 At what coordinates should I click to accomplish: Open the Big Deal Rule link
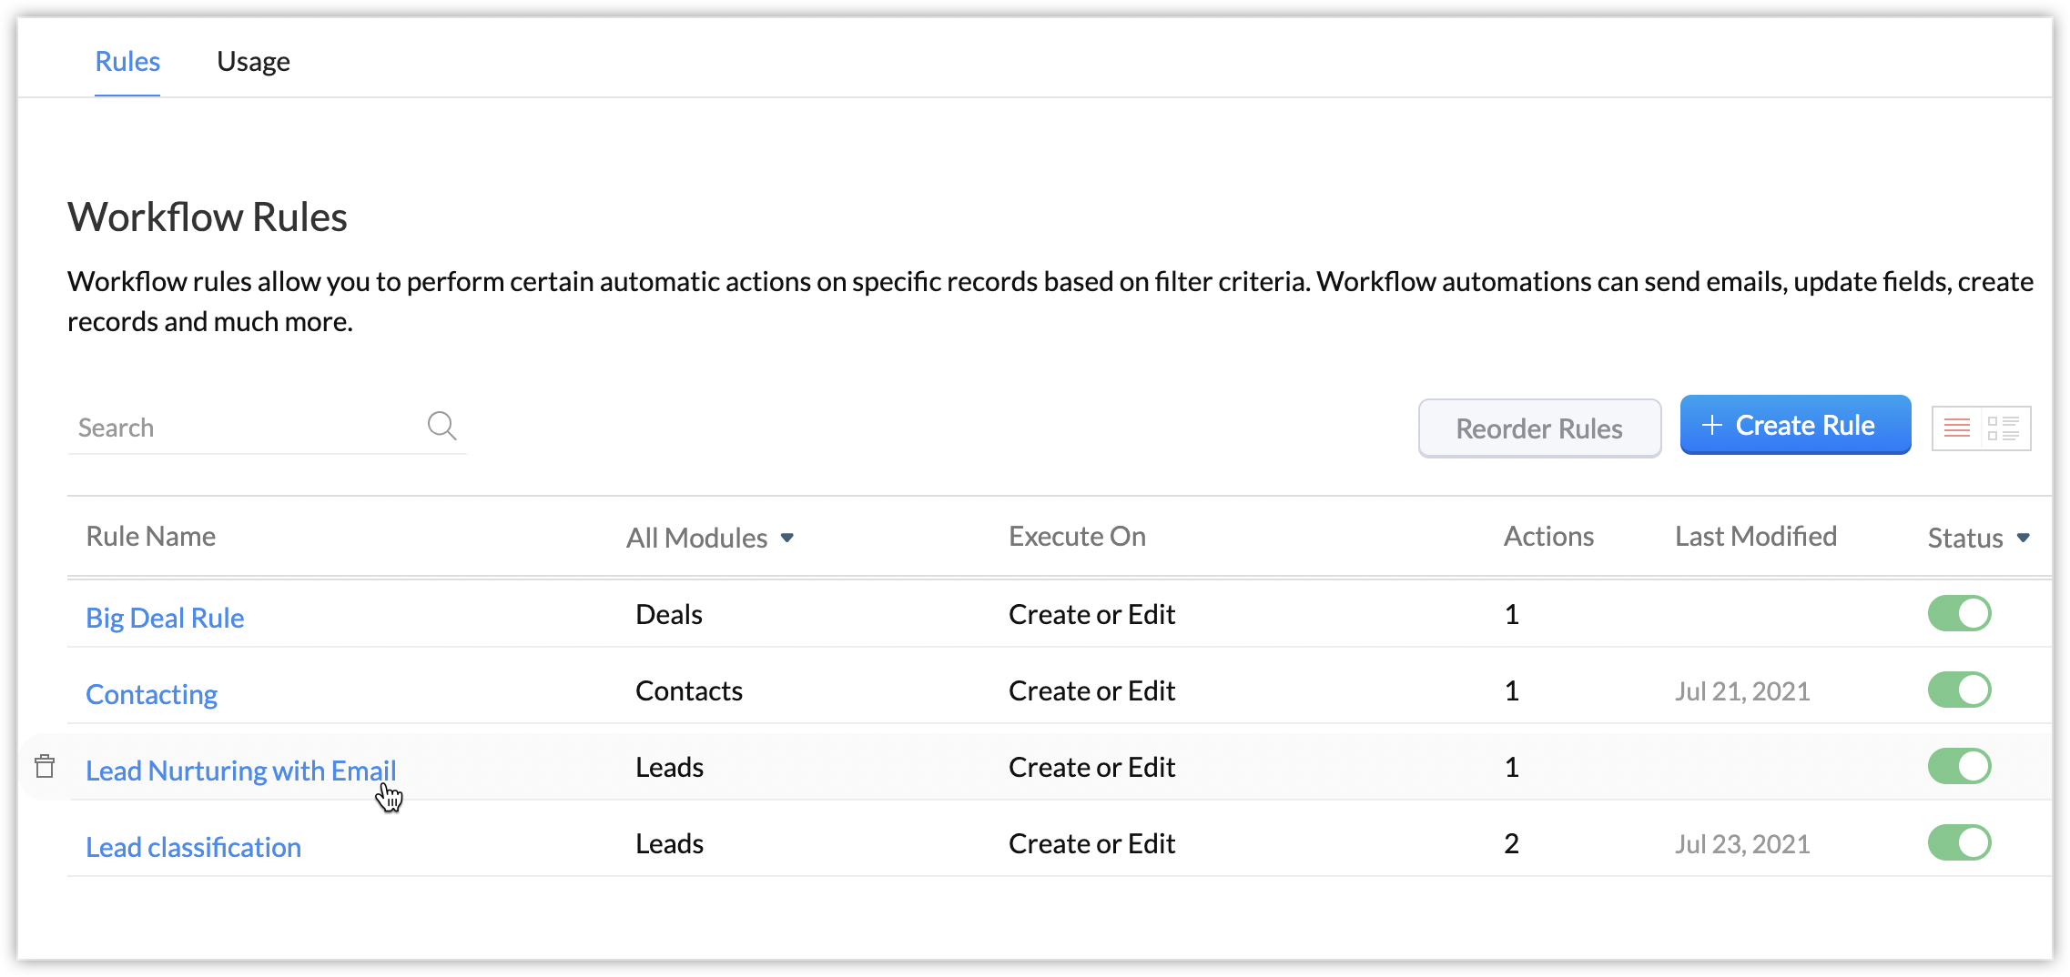point(165,618)
